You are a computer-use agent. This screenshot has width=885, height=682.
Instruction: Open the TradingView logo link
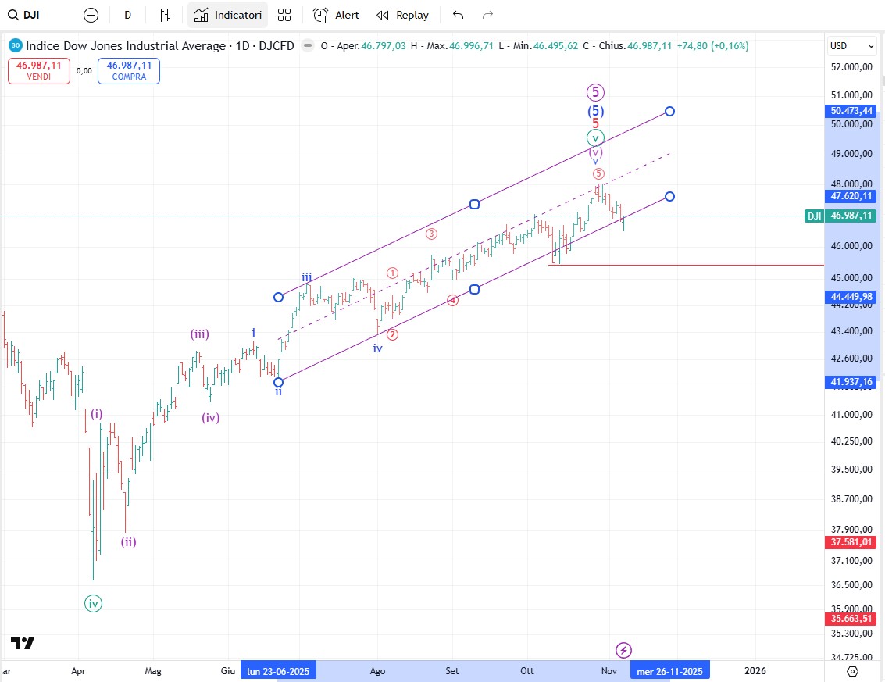(23, 643)
